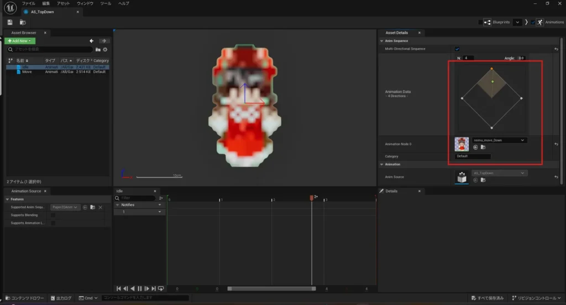Step forward one frame
This screenshot has height=305, width=566.
click(x=146, y=288)
